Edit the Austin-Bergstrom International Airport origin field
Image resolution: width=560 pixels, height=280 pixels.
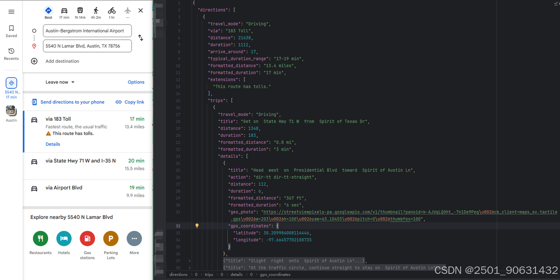click(x=87, y=31)
